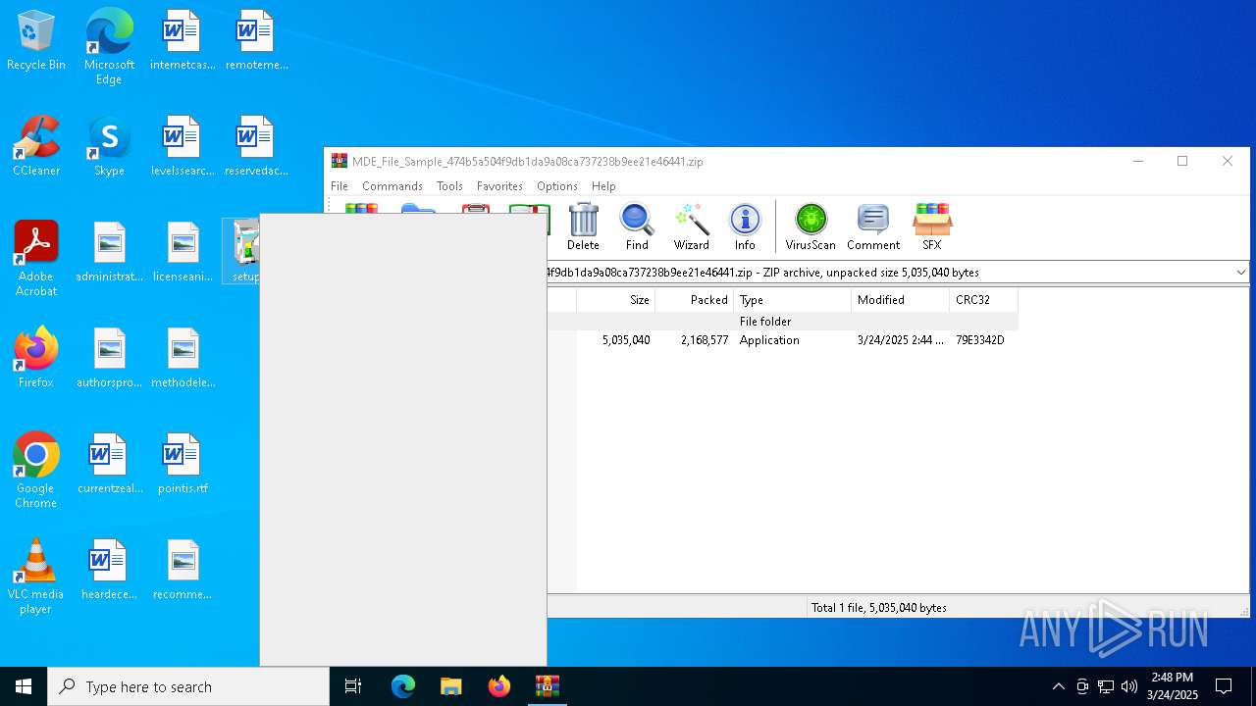Click the taskbar search box
The image size is (1256, 706).
188,686
